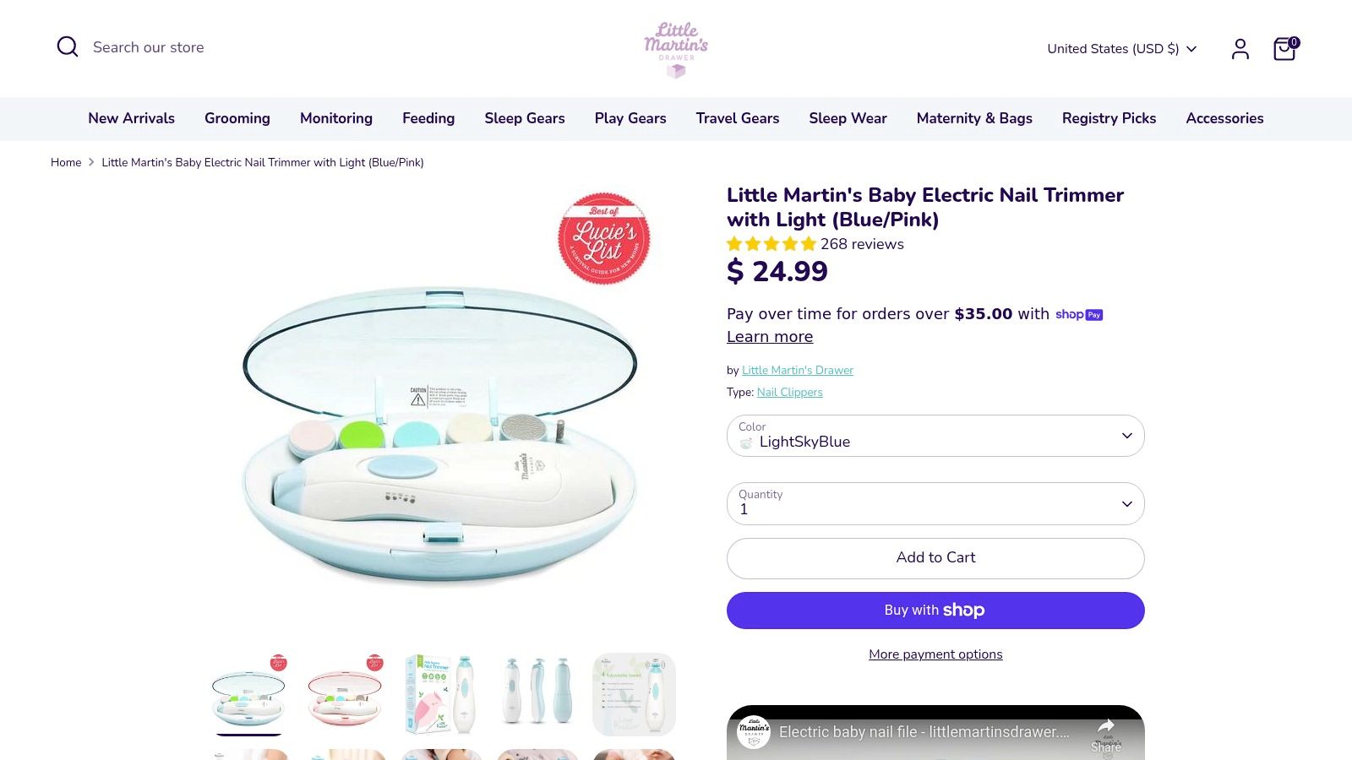
Task: Open the Maternity & Bags menu
Action: coord(973,118)
